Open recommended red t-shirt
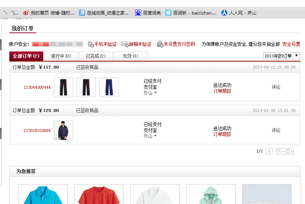Image resolution: width=305 pixels, height=204 pixels. coord(99,194)
